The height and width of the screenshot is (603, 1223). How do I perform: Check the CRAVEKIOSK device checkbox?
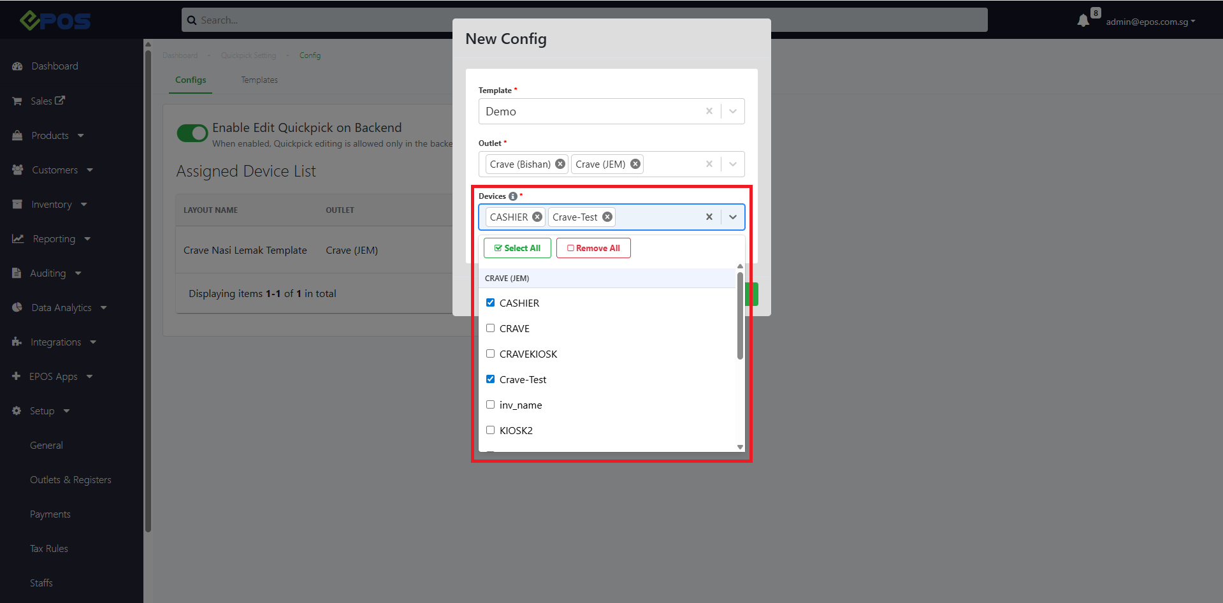490,354
